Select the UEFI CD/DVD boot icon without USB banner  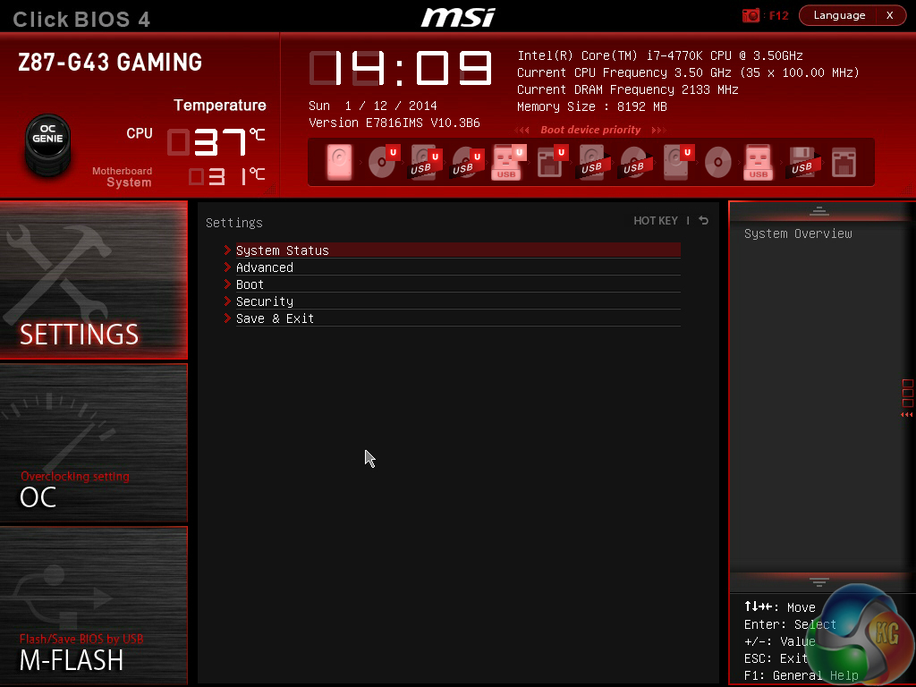(383, 162)
